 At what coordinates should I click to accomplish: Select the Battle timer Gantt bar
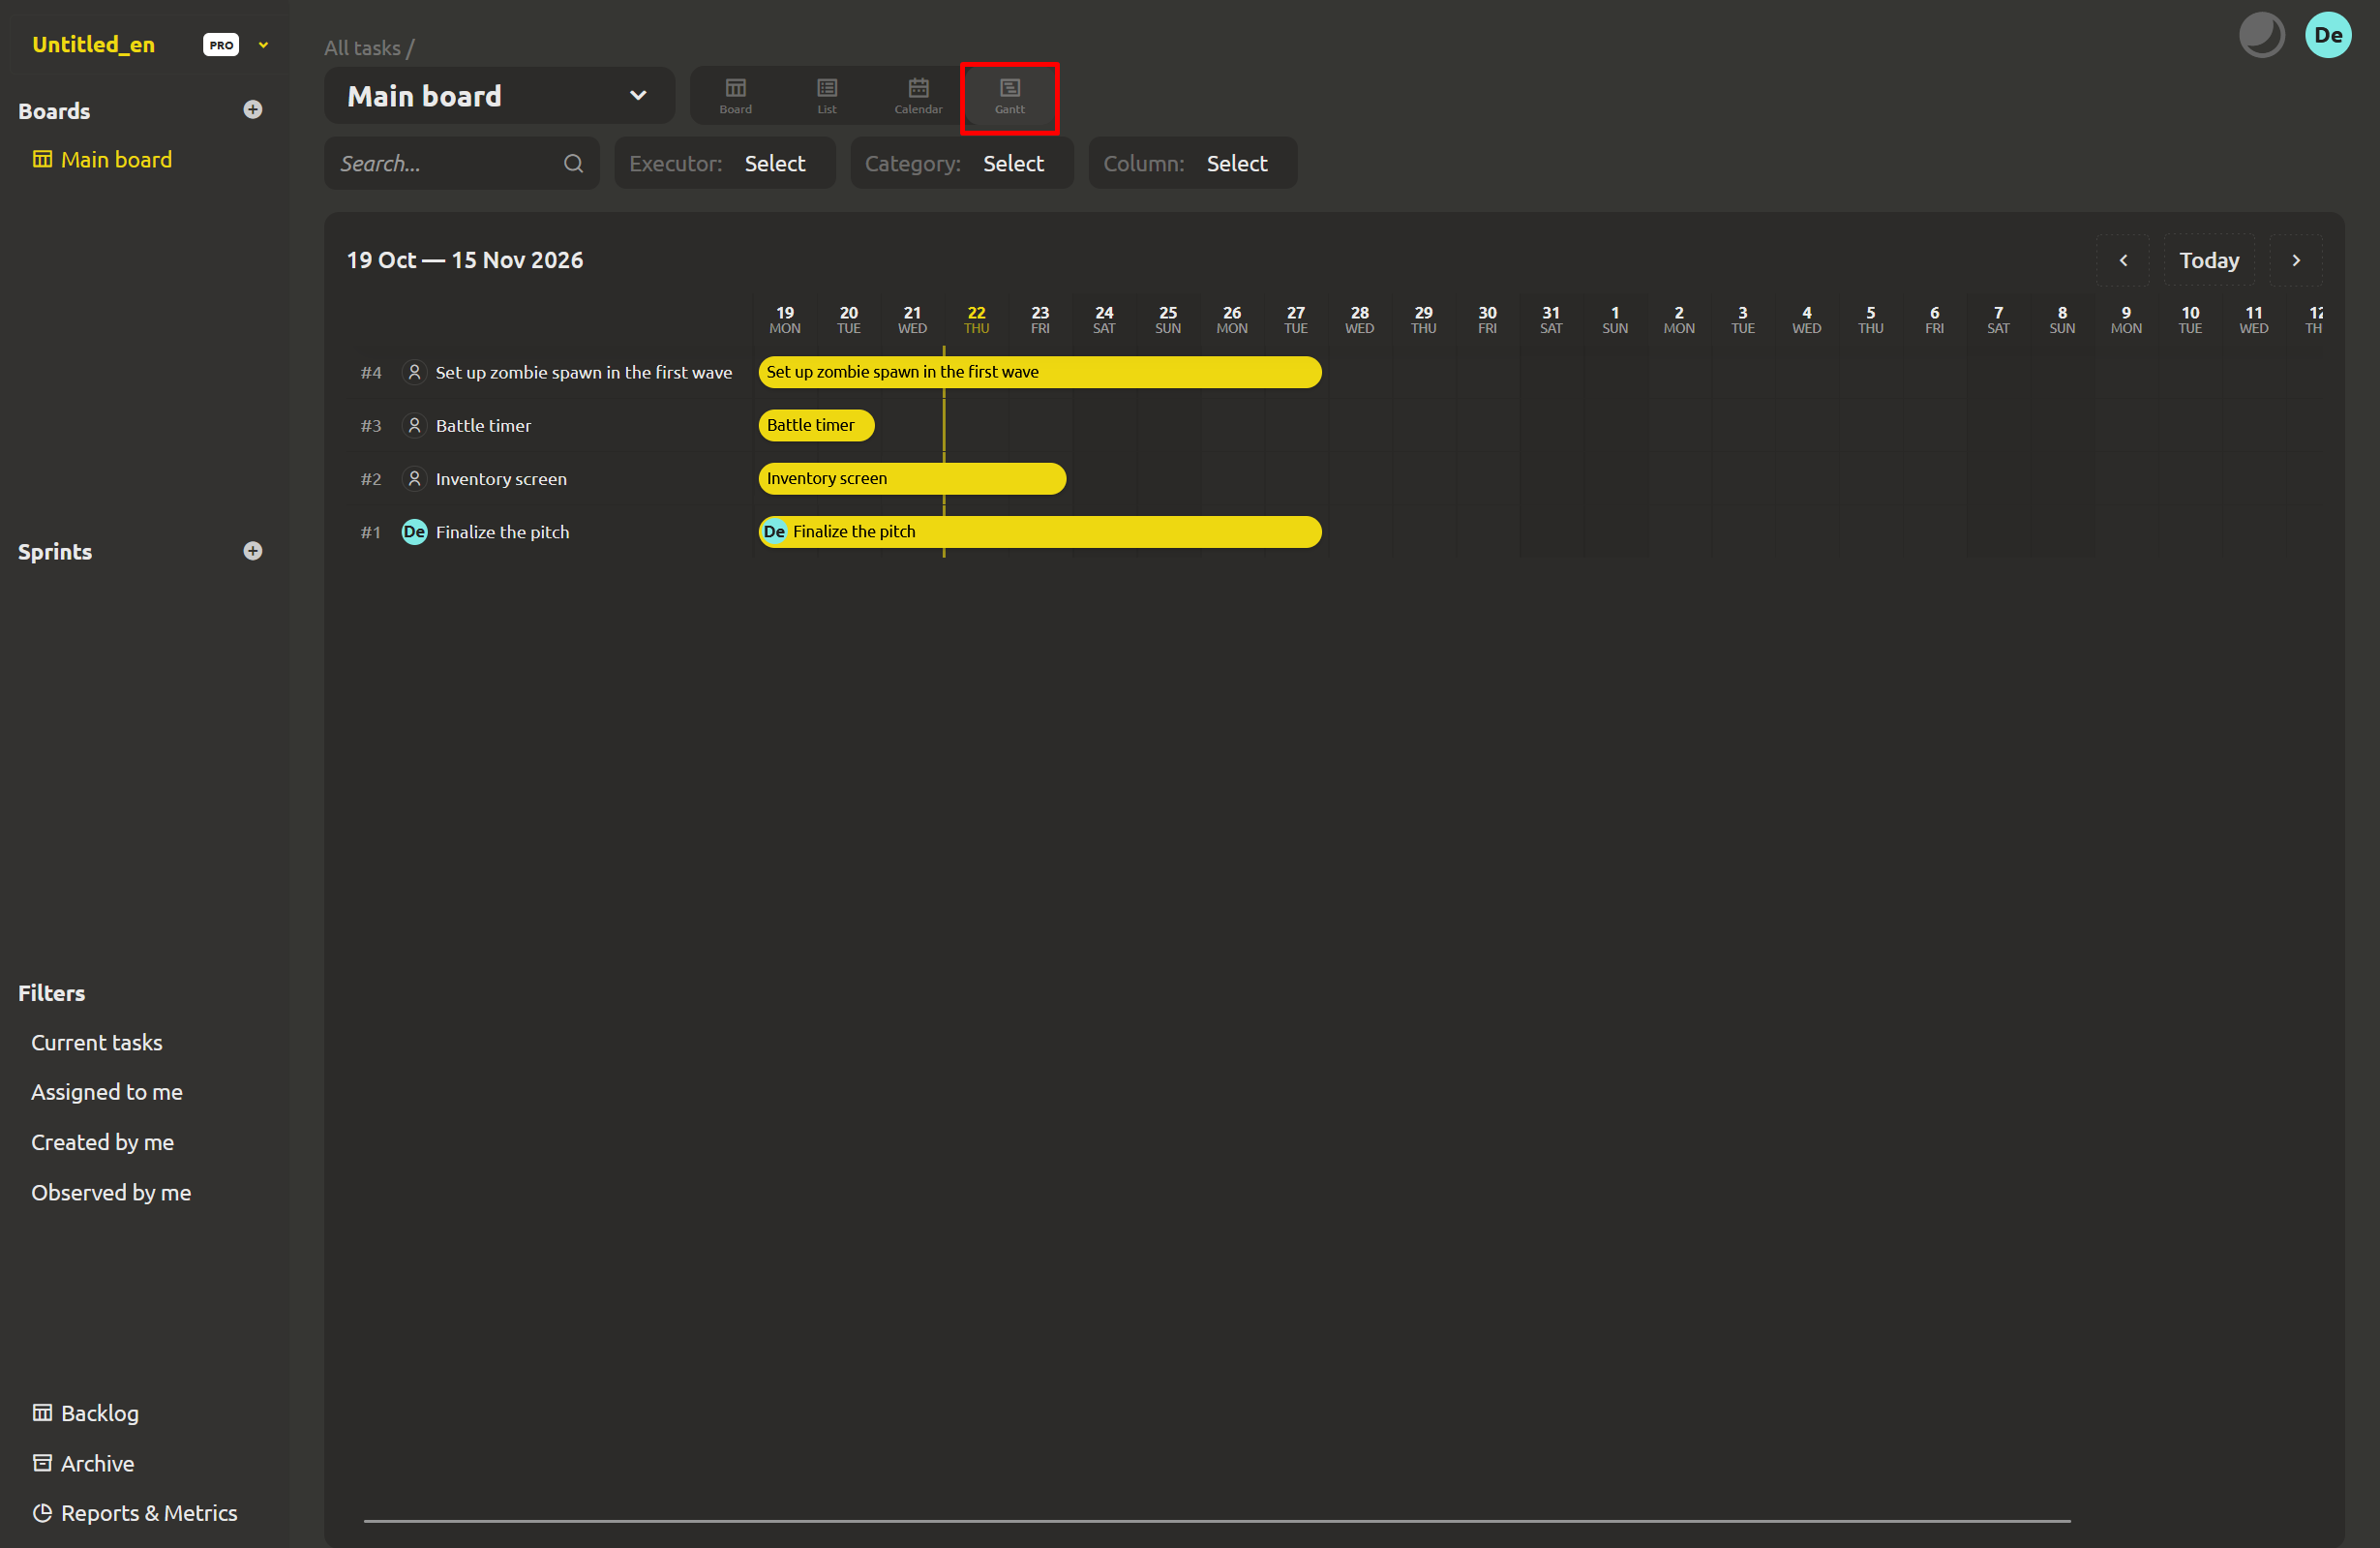point(816,426)
